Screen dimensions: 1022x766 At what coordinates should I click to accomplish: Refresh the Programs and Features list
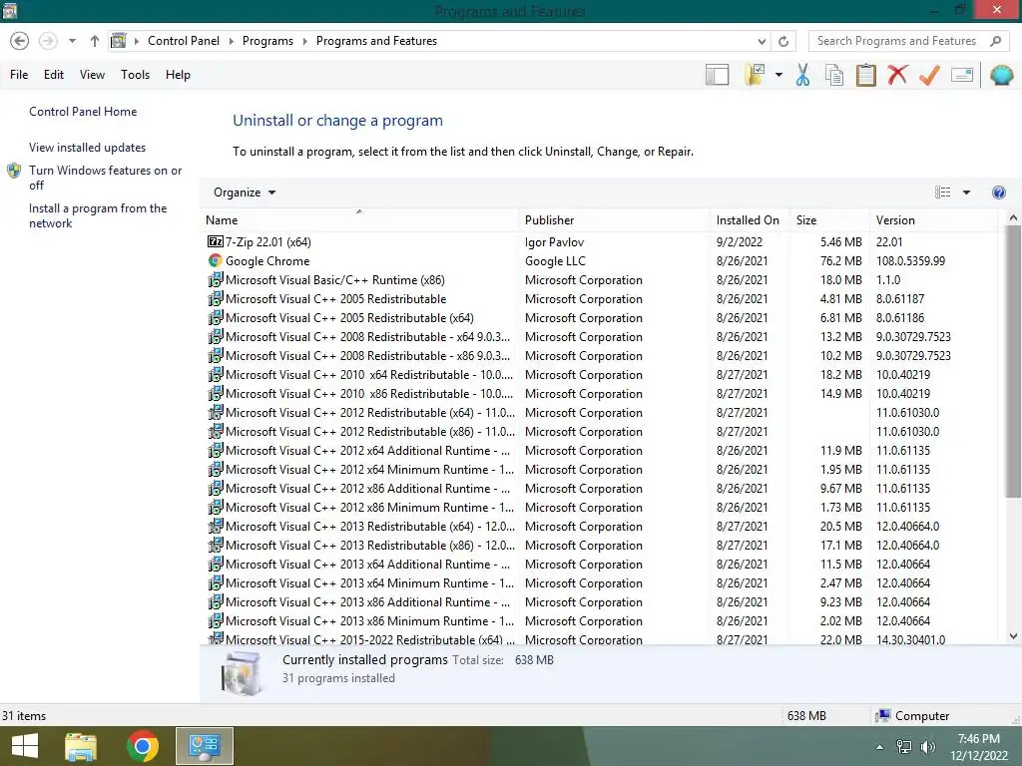(783, 41)
